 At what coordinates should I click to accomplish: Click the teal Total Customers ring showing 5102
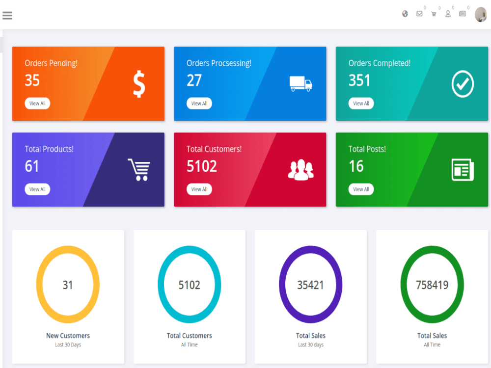pyautogui.click(x=190, y=285)
